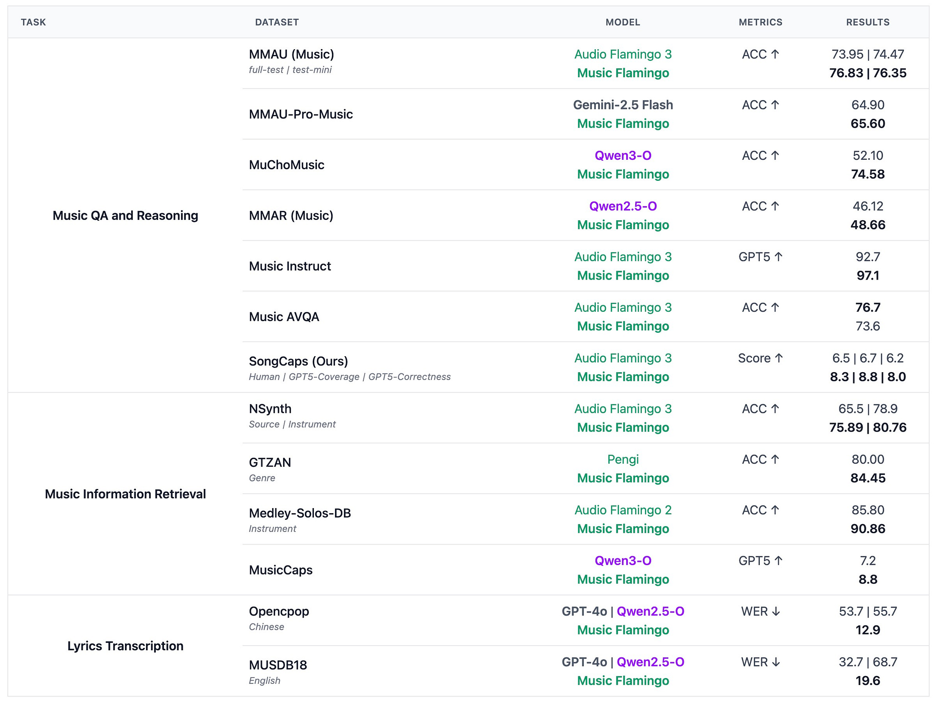Click the Pengi model name
The height and width of the screenshot is (703, 937).
622,459
